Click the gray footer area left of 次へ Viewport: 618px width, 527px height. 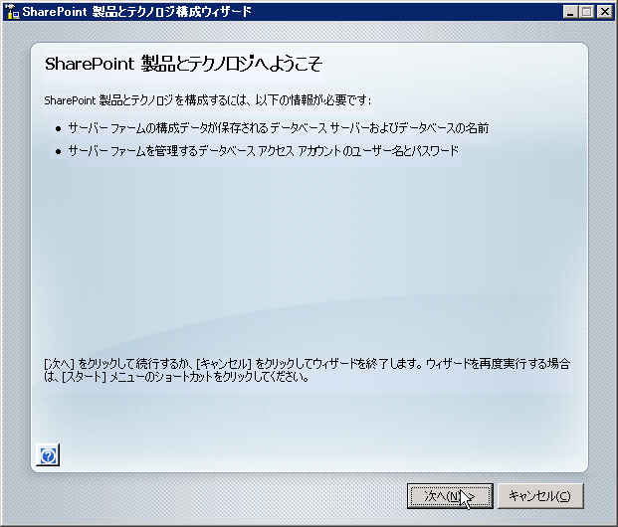pos(199,495)
